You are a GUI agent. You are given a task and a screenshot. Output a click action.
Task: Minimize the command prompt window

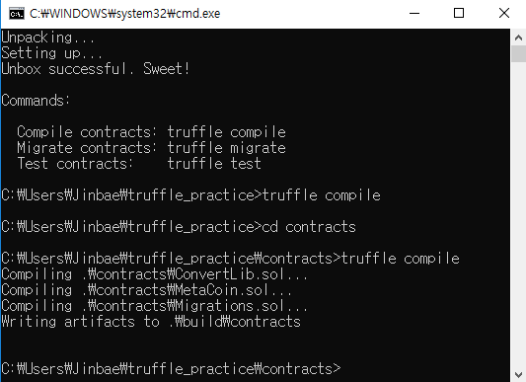(414, 14)
